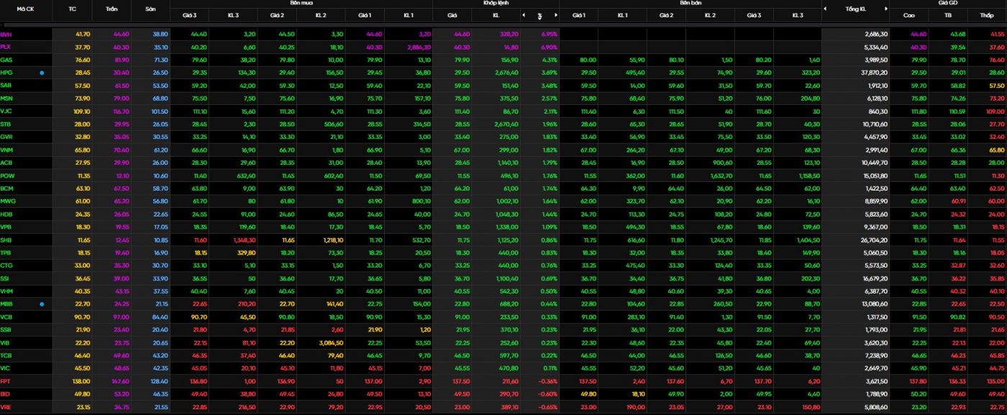Viewport: 1007px width, 415px height.
Task: Choose the VPB ticker symbol
Action: 6,227
